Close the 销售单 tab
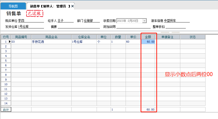 click(73, 6)
